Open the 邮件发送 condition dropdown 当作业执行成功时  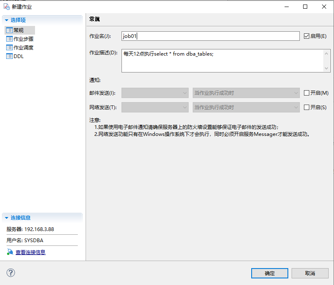[246, 93]
